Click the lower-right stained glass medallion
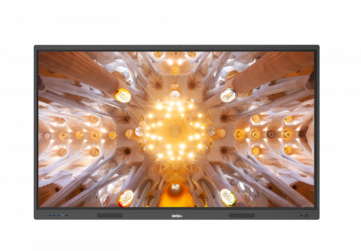The image size is (361, 251). click(227, 197)
